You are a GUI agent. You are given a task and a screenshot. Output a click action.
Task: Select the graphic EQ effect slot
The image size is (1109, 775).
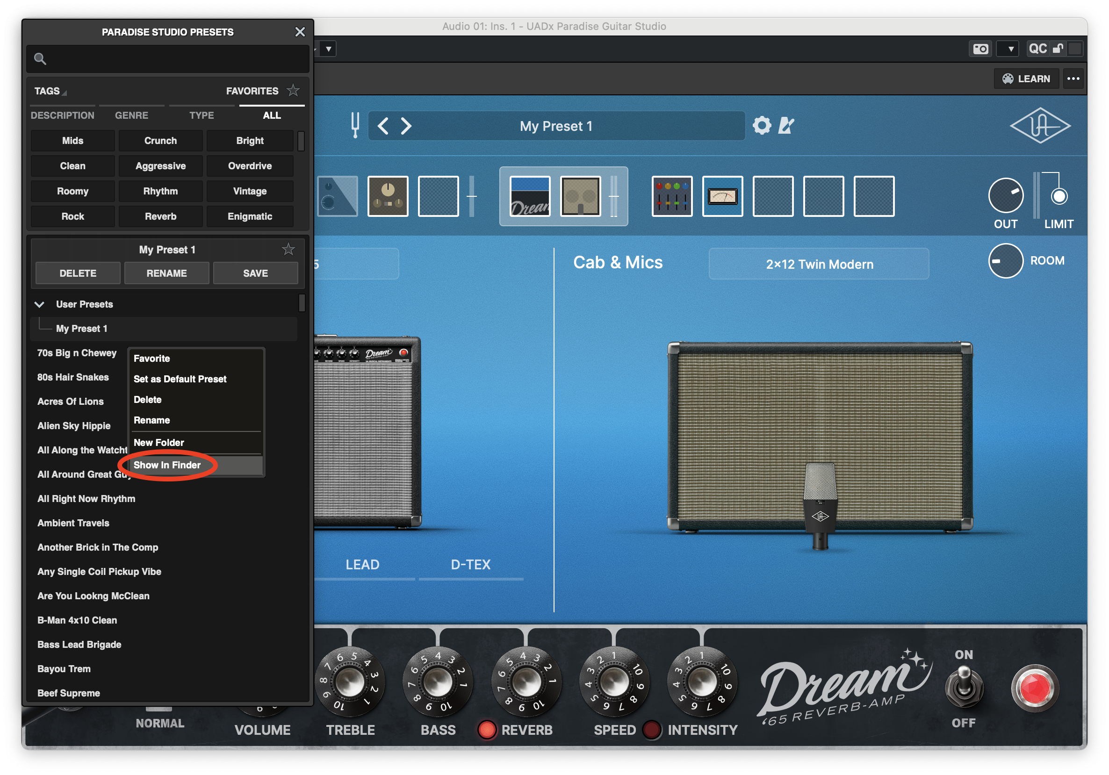point(671,196)
